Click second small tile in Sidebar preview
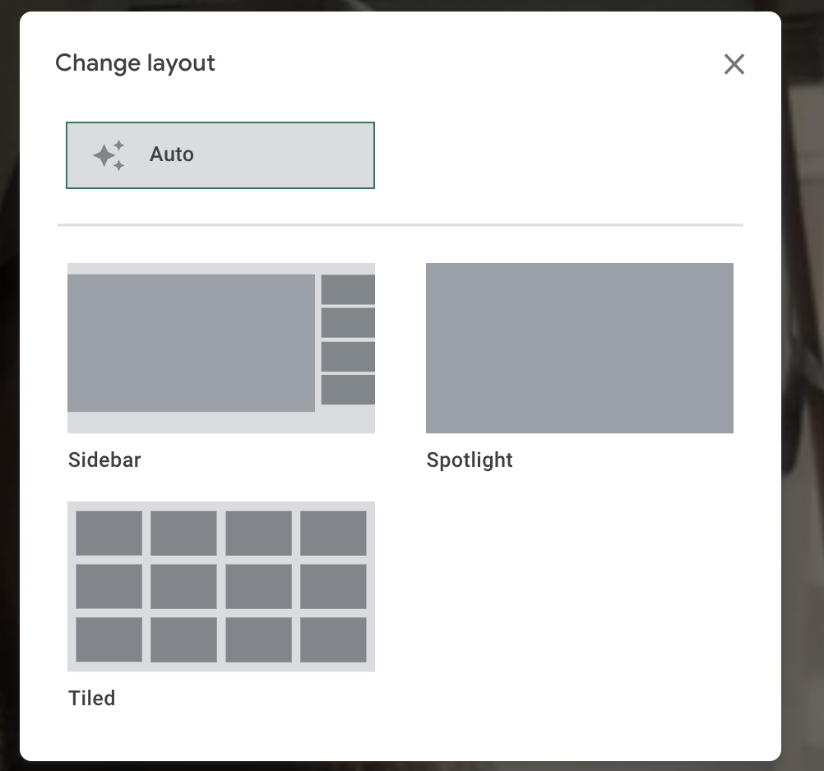 pos(348,323)
